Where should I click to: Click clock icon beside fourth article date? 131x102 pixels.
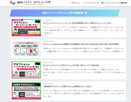coord(43,84)
